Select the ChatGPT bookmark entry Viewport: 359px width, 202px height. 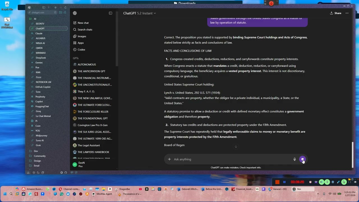pos(48,29)
